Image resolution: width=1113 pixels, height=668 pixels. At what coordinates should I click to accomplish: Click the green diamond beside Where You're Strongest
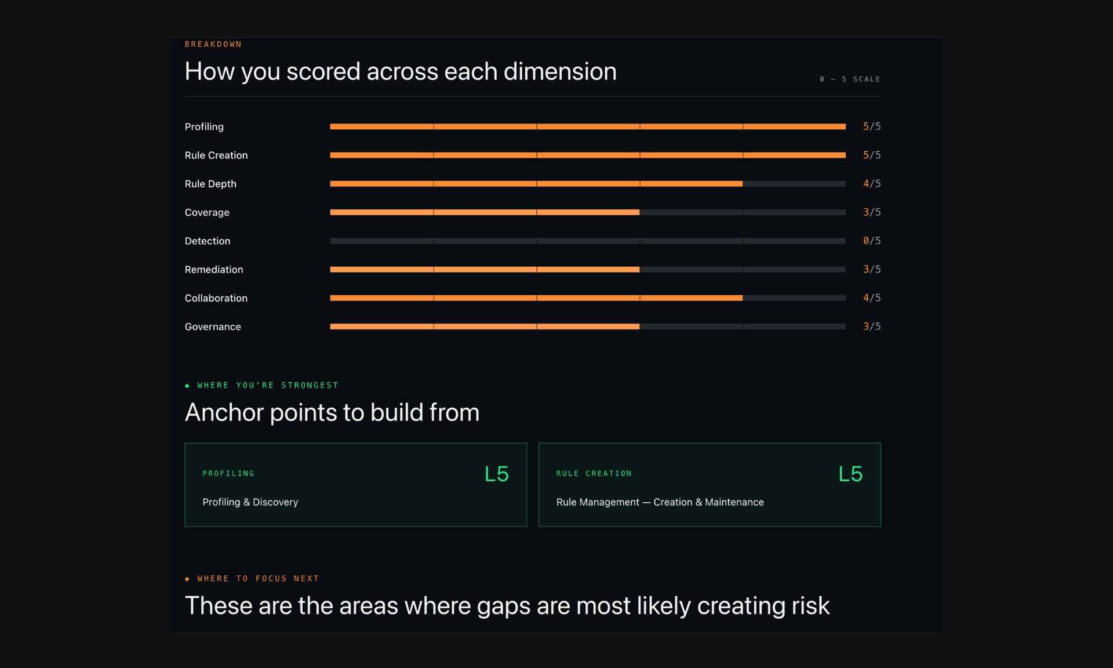coord(187,386)
